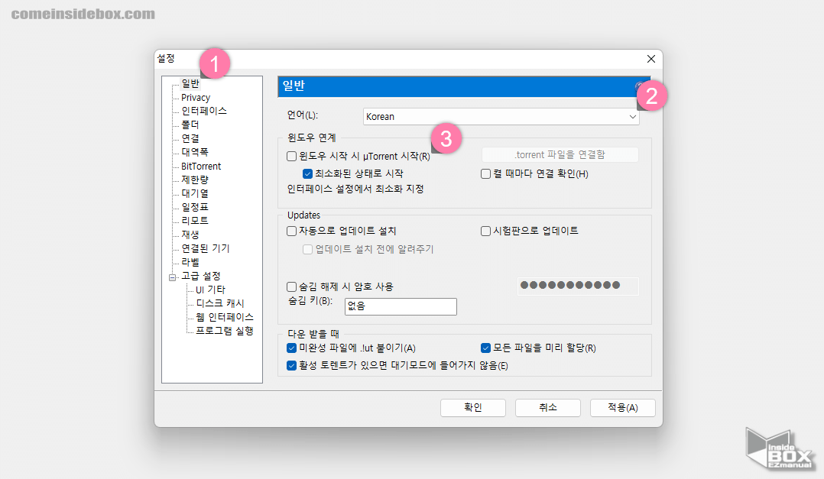The image size is (824, 479).
Task: Select the 연결 category
Action: (190, 138)
